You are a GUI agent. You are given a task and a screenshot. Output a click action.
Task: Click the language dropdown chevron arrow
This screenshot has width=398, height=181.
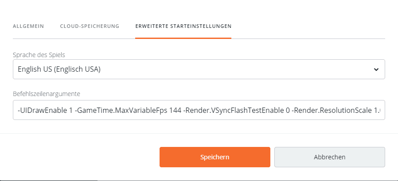376,69
